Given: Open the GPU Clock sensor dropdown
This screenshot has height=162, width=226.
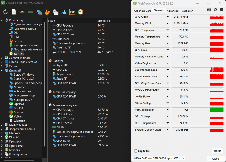Looking at the screenshot, I should 168,17.
